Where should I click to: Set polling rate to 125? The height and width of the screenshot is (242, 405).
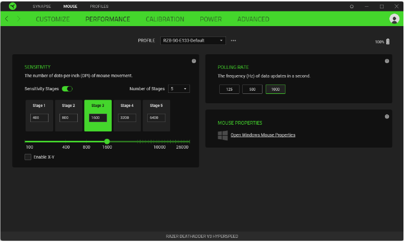pos(229,89)
